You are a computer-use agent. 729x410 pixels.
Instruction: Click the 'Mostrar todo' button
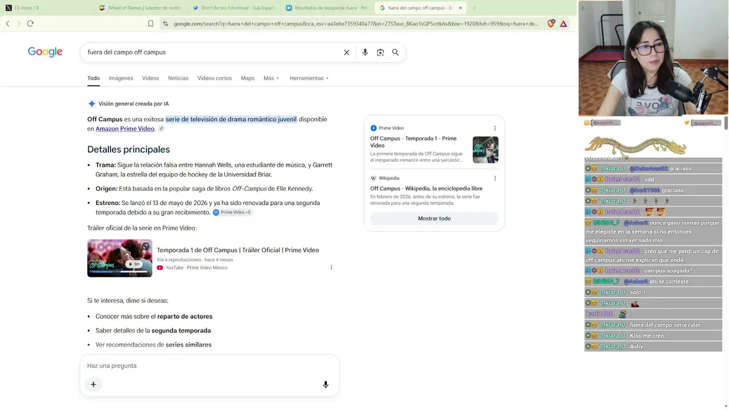click(x=434, y=219)
